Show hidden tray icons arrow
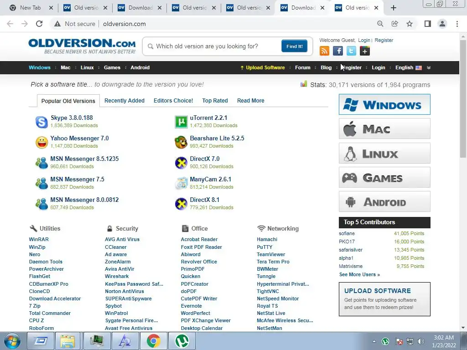The width and height of the screenshot is (467, 350). pos(374,341)
